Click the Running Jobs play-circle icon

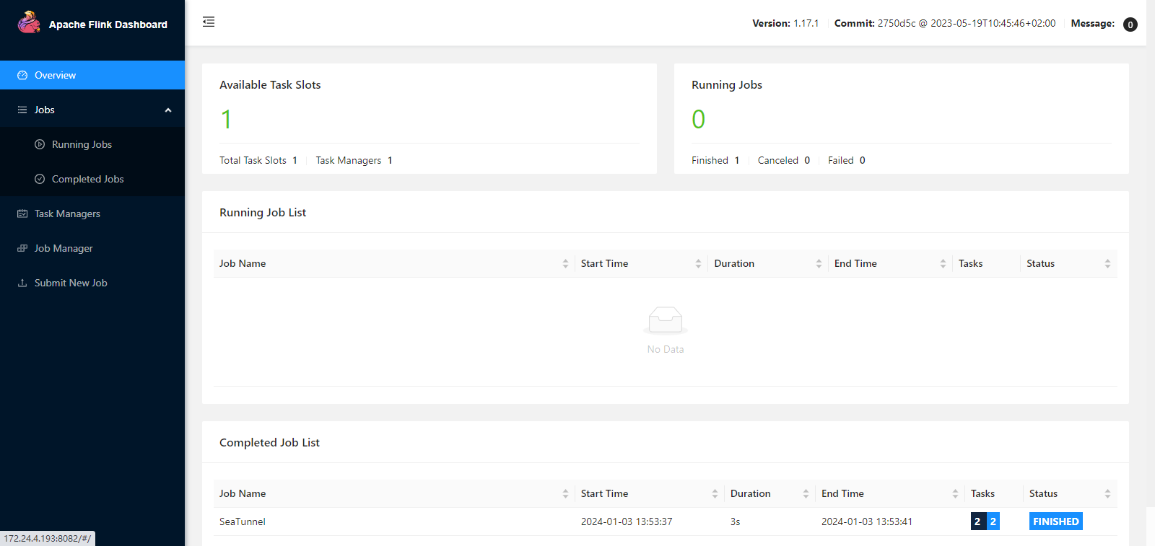click(40, 144)
